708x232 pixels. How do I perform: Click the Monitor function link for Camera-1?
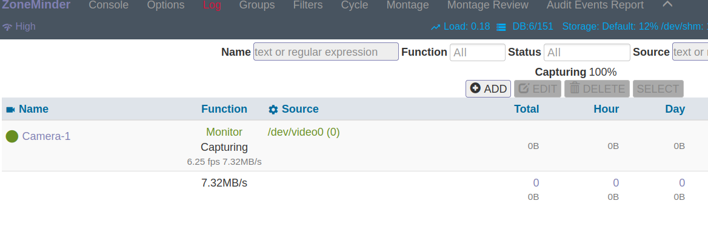(x=224, y=132)
